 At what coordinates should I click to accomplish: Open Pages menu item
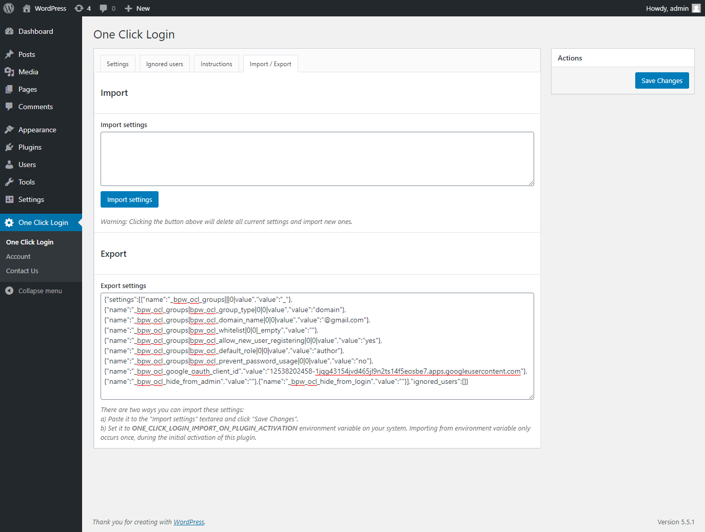click(41, 89)
